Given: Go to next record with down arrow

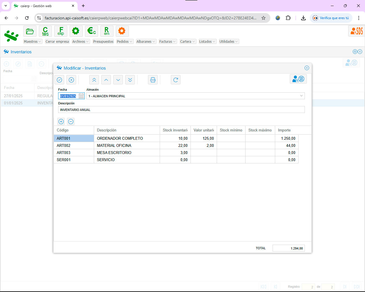Looking at the screenshot, I should click(118, 80).
